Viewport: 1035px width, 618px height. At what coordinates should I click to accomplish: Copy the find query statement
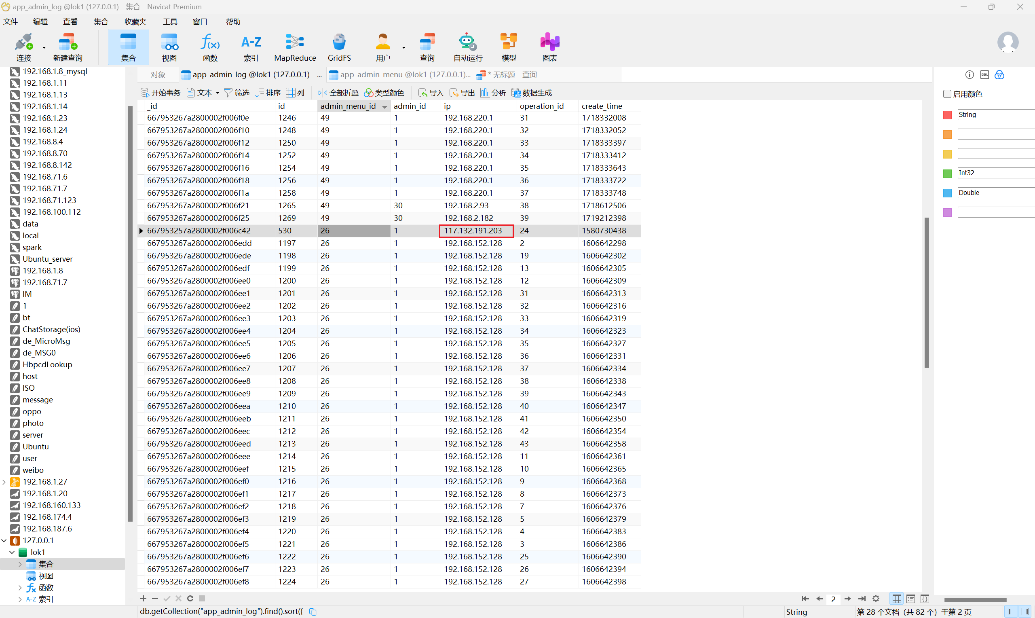[x=313, y=612]
